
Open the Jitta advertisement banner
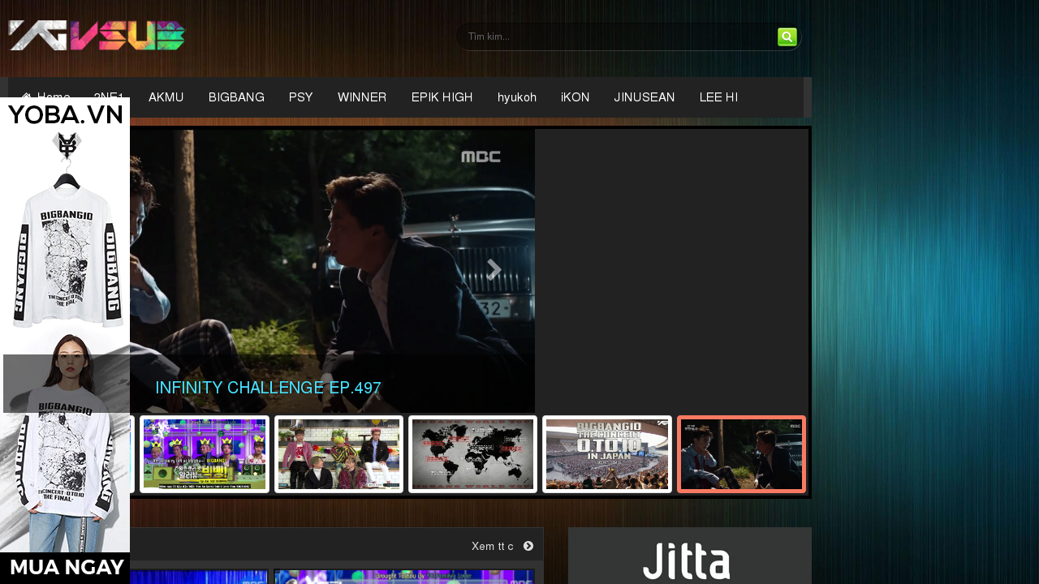click(690, 556)
